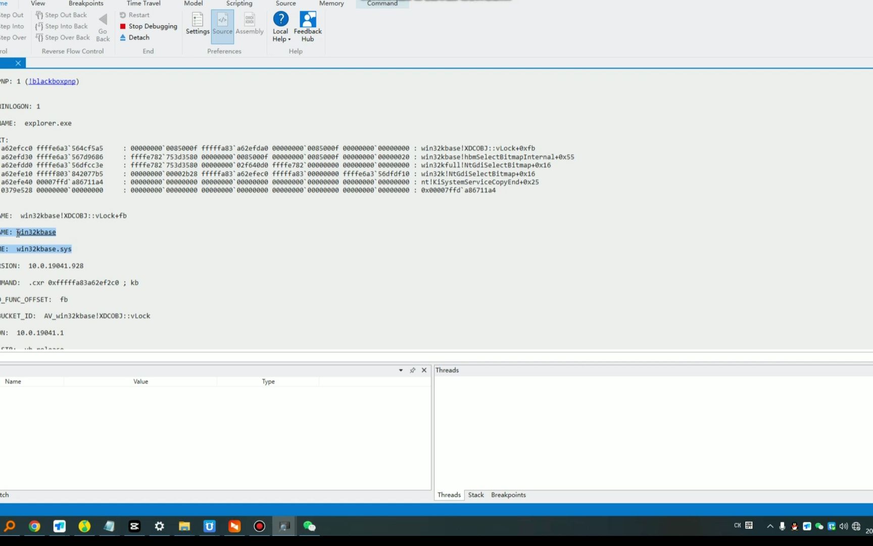Click the explorer.exe process name text
The image size is (873, 546).
(48, 123)
